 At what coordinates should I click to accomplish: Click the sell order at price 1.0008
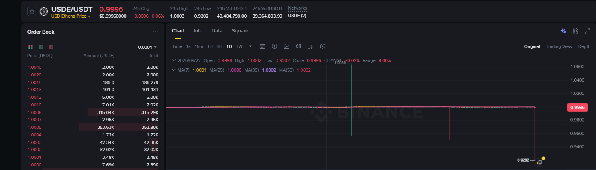point(93,112)
